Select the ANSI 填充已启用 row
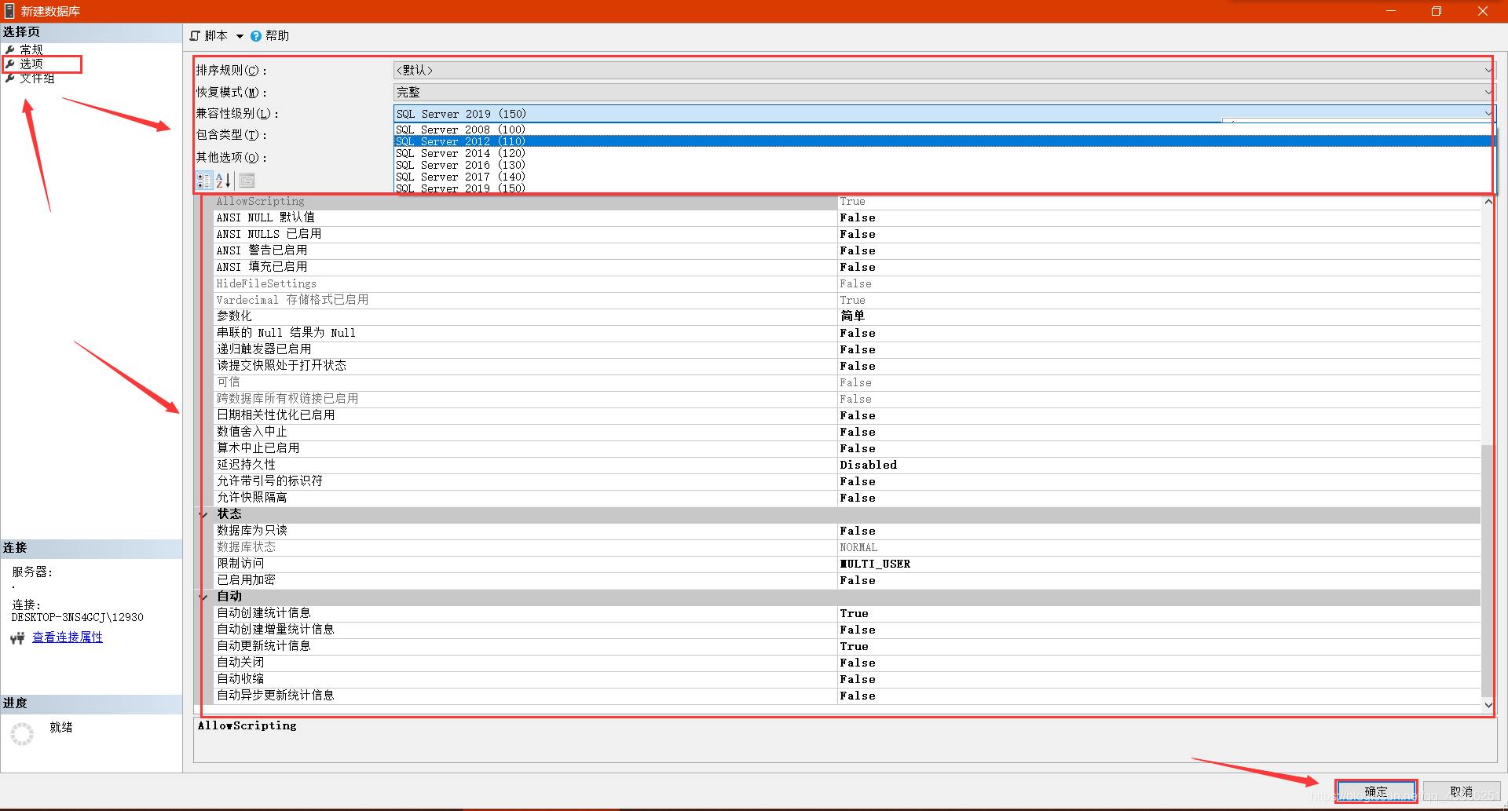 click(x=847, y=268)
